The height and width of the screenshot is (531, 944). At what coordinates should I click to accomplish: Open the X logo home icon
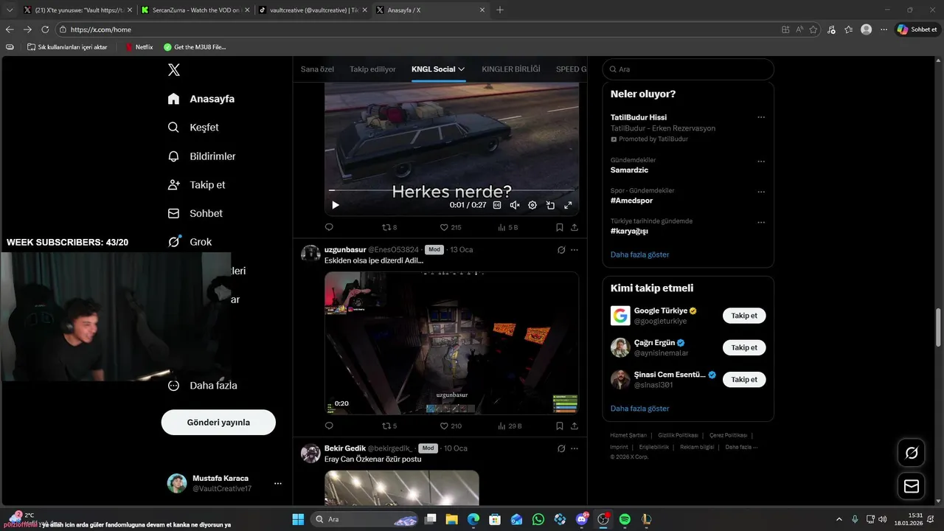pyautogui.click(x=174, y=70)
